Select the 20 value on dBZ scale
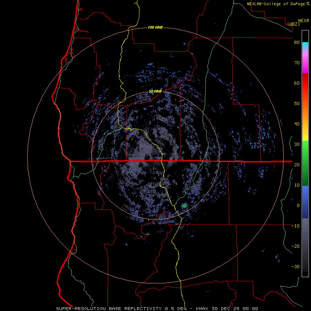This screenshot has width=311, height=311. click(297, 164)
